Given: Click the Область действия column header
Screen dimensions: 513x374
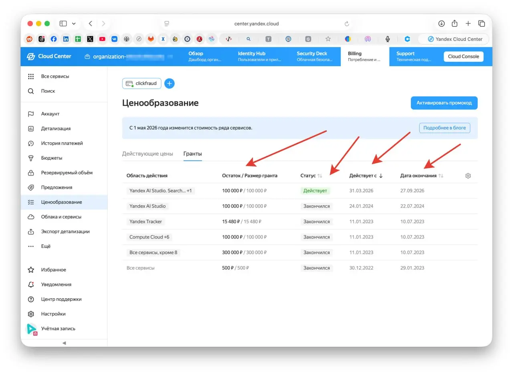Looking at the screenshot, I should click(147, 176).
